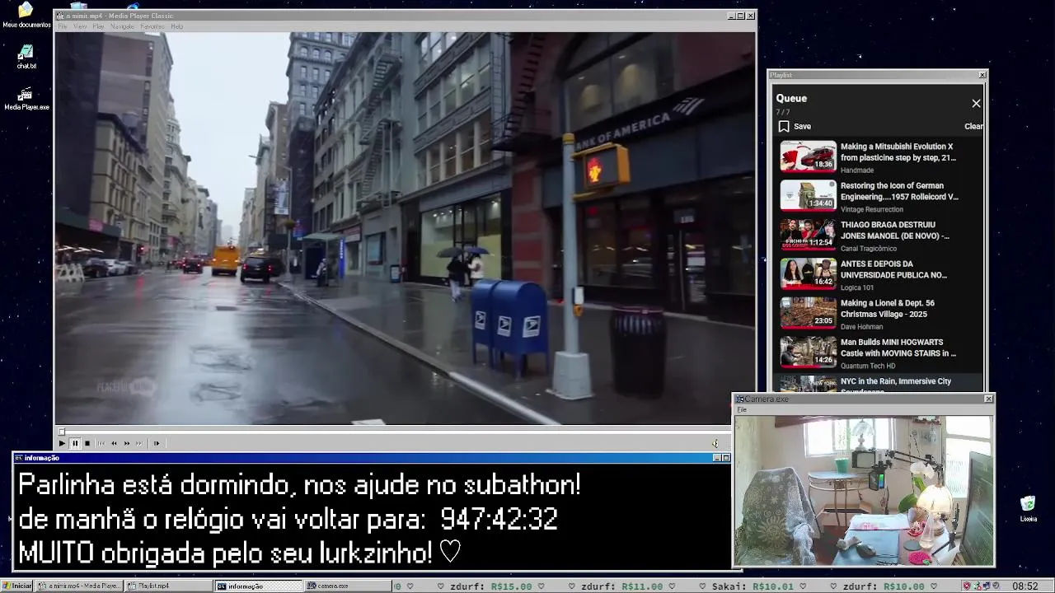Screen dimensions: 1055x593
Task: Click the camera feed image in Camera.exe
Action: [864, 490]
